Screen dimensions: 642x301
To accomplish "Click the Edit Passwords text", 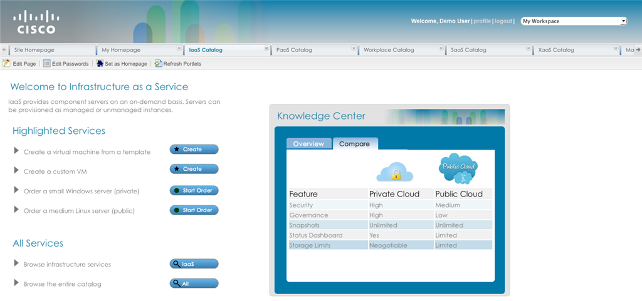I will (x=70, y=64).
